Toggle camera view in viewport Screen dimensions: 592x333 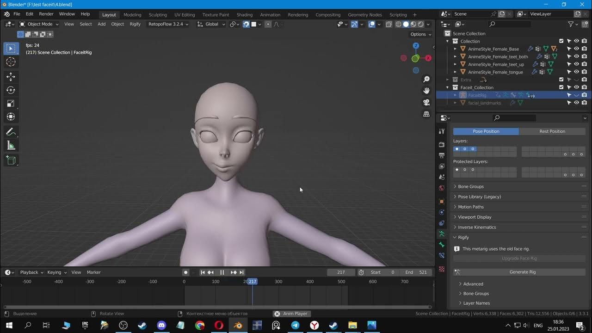pos(426,102)
